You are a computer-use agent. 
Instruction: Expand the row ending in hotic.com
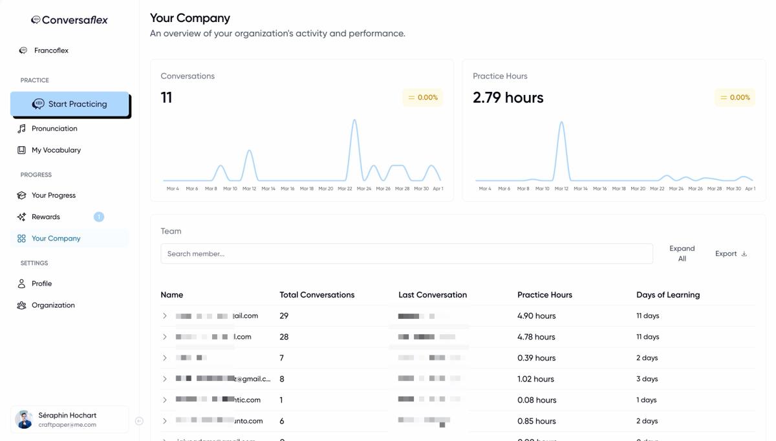point(164,400)
